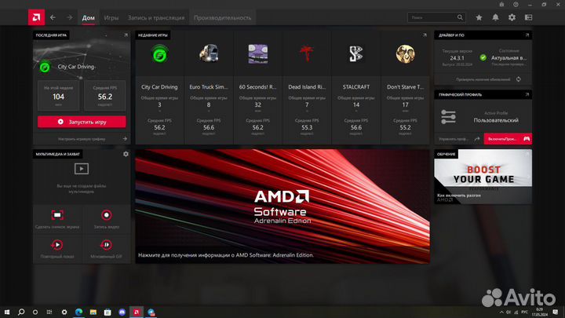Screen dimensions: 565x318
Task: Click the media gallery play icon
Action: (x=82, y=169)
